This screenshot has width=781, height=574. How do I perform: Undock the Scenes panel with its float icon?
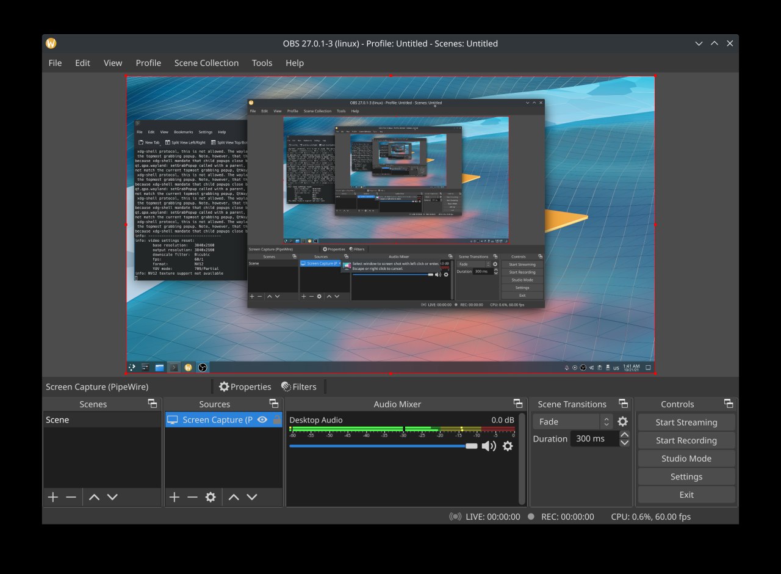pos(153,404)
